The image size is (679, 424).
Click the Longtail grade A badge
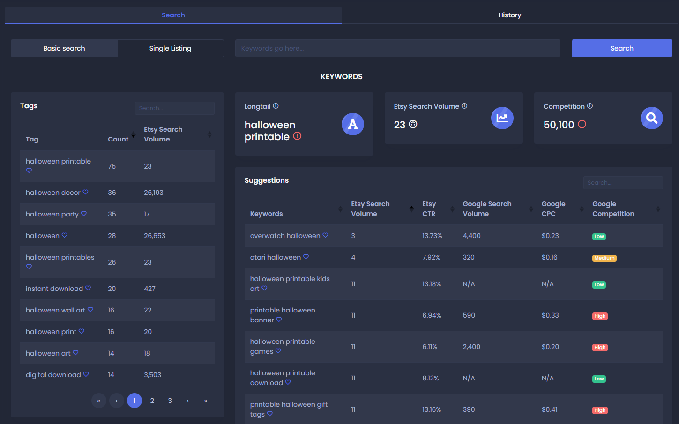353,124
